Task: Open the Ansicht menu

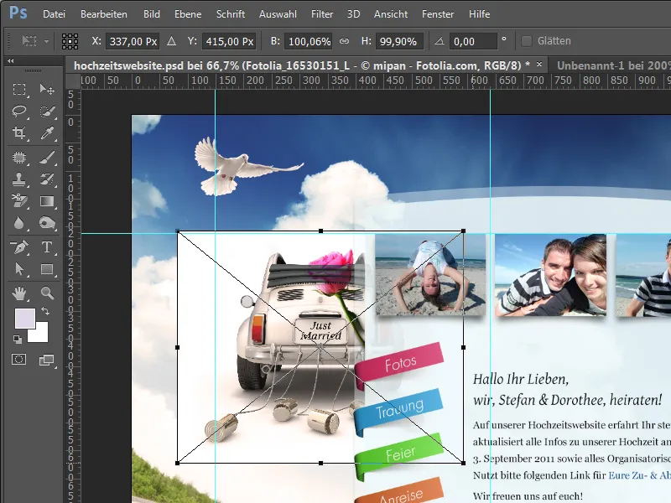Action: click(391, 14)
